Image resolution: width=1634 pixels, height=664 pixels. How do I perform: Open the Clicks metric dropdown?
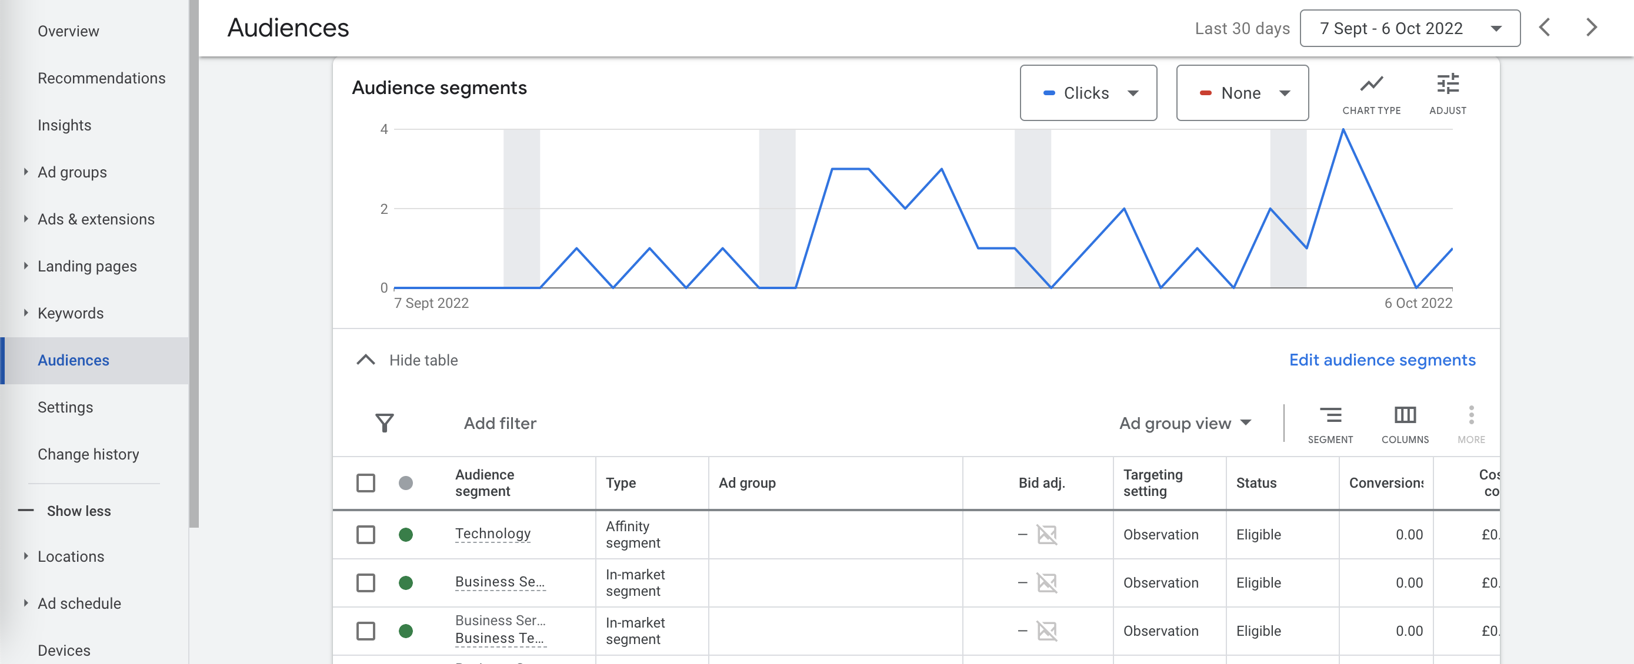click(x=1088, y=92)
